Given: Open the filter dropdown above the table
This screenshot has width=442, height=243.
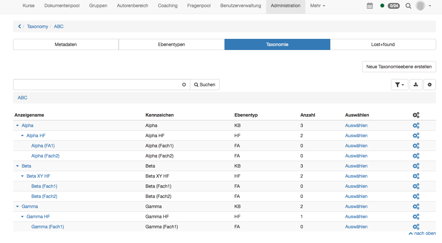Looking at the screenshot, I should point(399,84).
